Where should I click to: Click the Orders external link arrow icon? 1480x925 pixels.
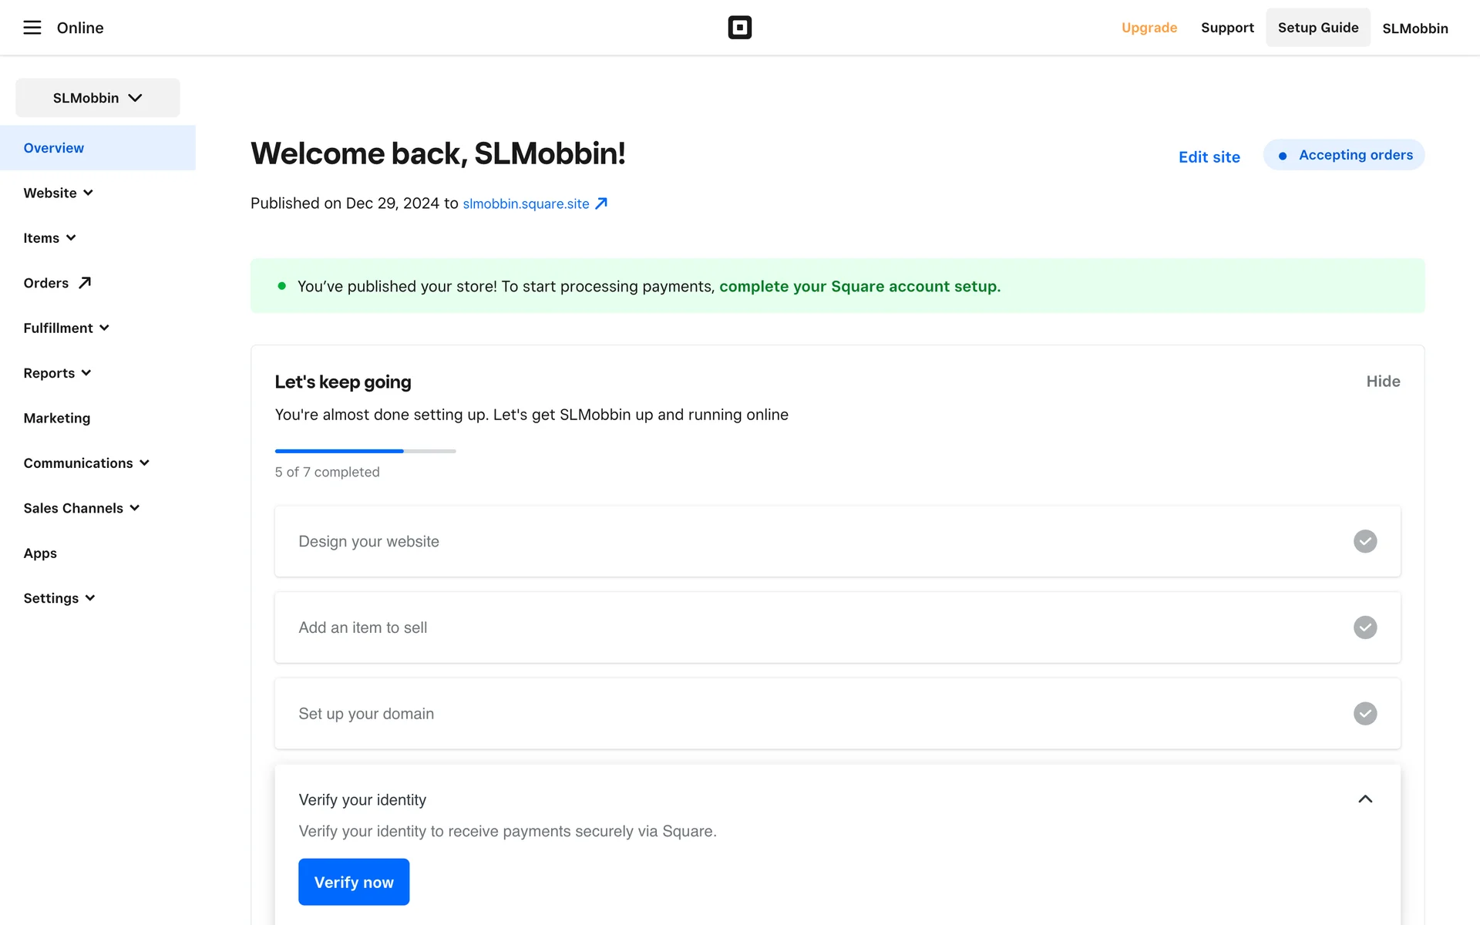85,283
